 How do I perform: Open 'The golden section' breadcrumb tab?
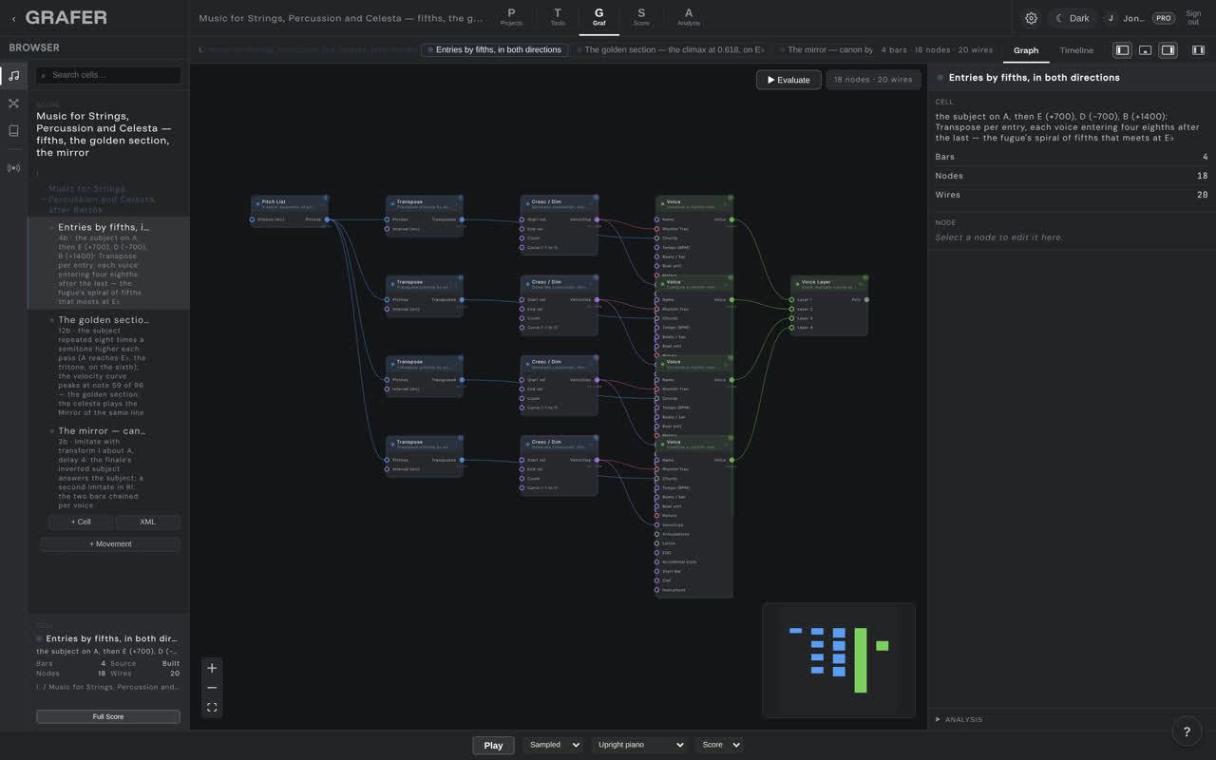[x=671, y=49]
